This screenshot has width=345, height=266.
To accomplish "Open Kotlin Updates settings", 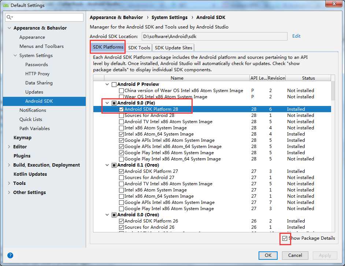I will coord(30,174).
